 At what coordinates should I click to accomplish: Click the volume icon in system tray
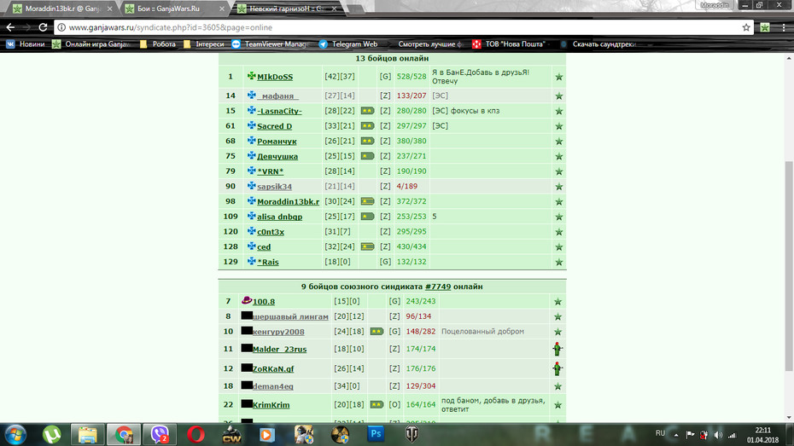pos(718,435)
